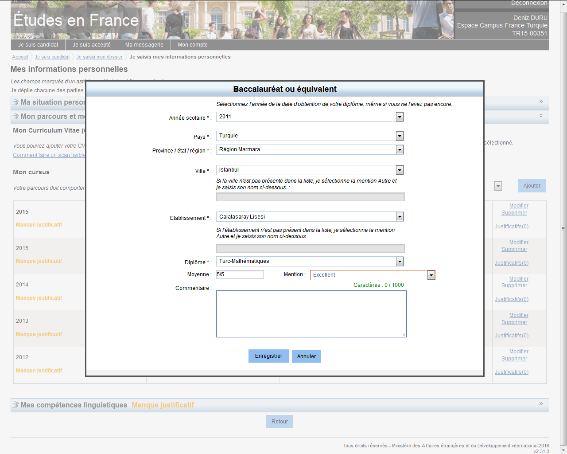Viewport: 567px width, 454px height.
Task: Click Je suis candidat breadcrumb link
Action: coord(52,57)
